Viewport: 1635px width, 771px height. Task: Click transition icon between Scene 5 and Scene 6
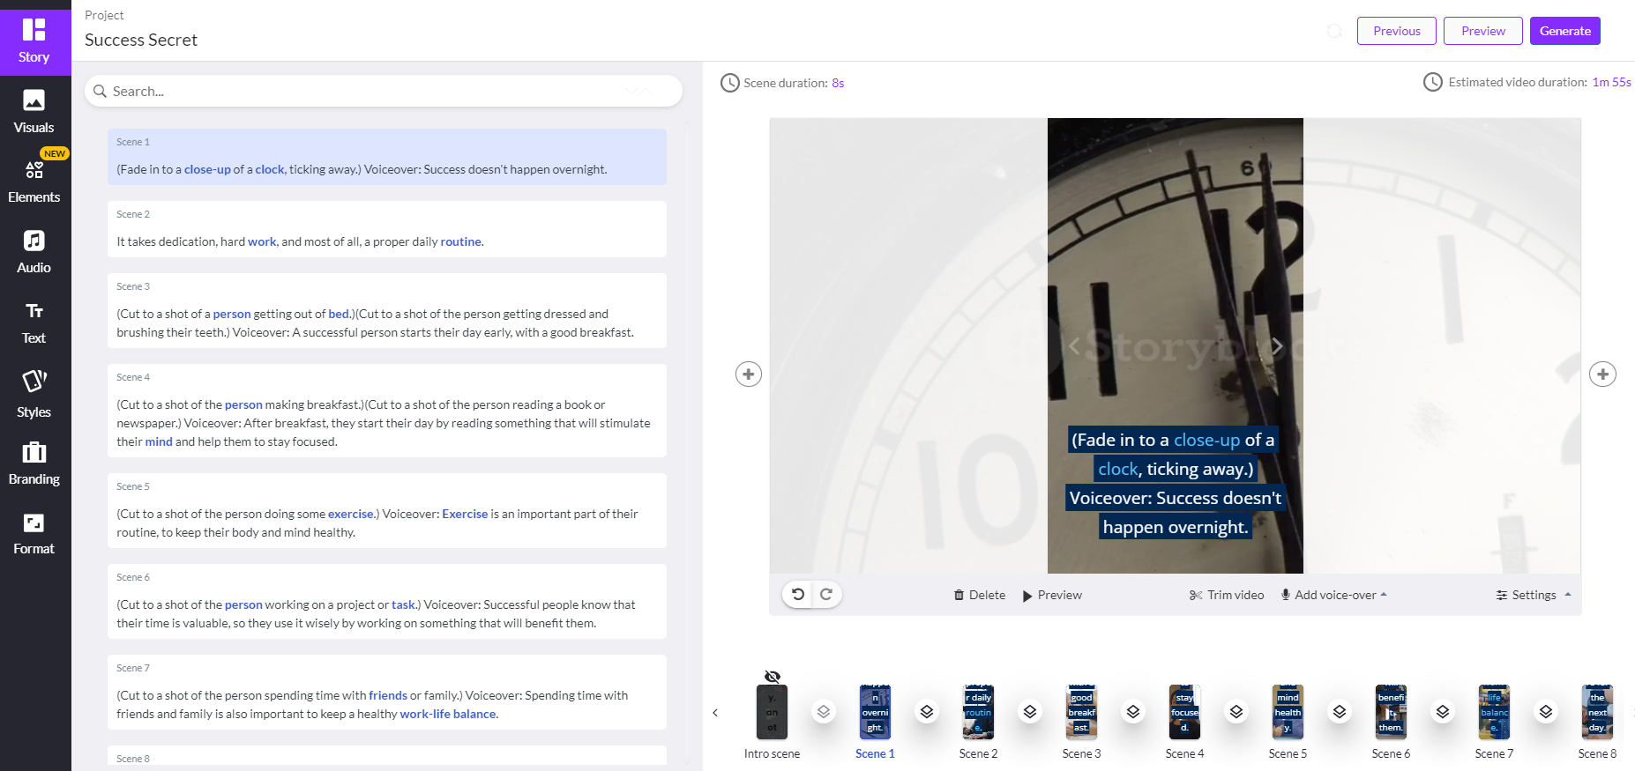[x=1340, y=711]
